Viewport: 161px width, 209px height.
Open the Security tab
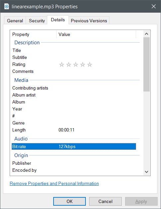37,21
